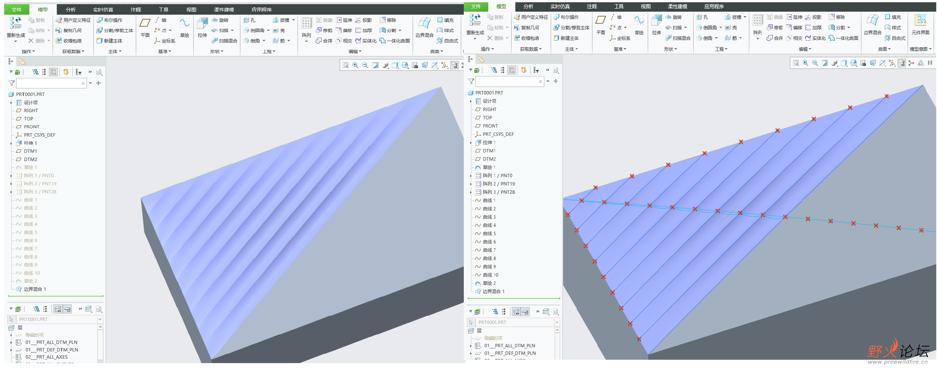Expand 01__PRT_ALL_DTM_PLN layer in right window
This screenshot has width=937, height=368.
(471, 346)
